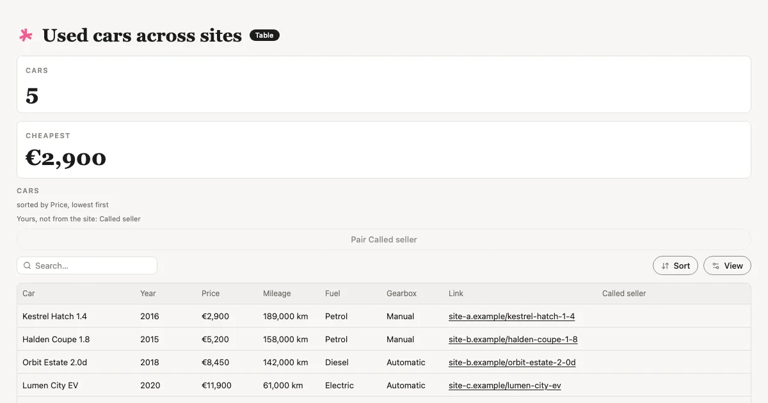768x403 pixels.
Task: Click the Used cars across sites heading
Action: [142, 35]
